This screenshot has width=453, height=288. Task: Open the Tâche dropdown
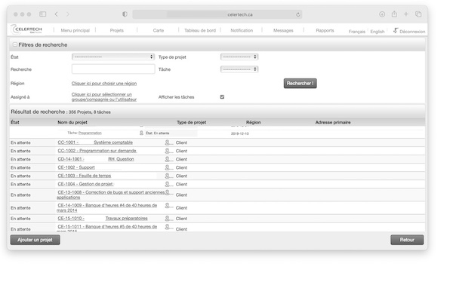239,69
